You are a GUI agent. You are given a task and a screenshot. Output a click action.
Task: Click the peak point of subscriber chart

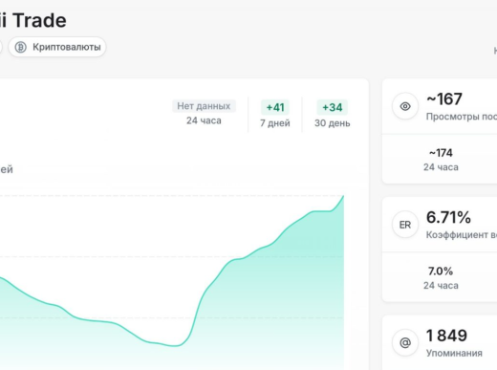[343, 196]
